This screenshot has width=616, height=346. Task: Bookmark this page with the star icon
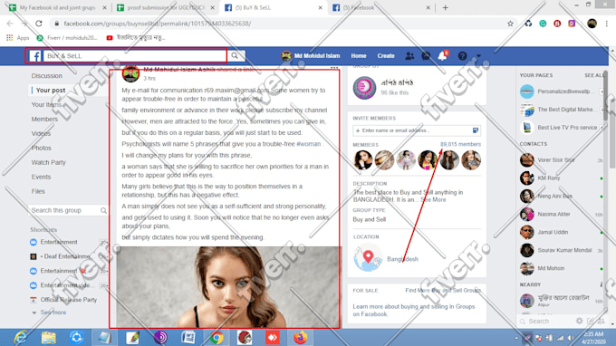tap(510, 24)
